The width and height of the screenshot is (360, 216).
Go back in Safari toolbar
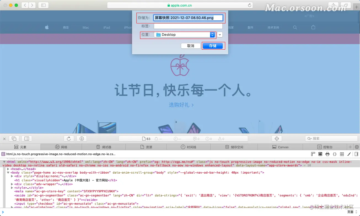[25, 5]
